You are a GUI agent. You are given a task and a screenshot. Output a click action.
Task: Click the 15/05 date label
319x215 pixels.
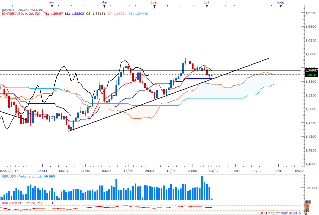pyautogui.click(x=128, y=171)
